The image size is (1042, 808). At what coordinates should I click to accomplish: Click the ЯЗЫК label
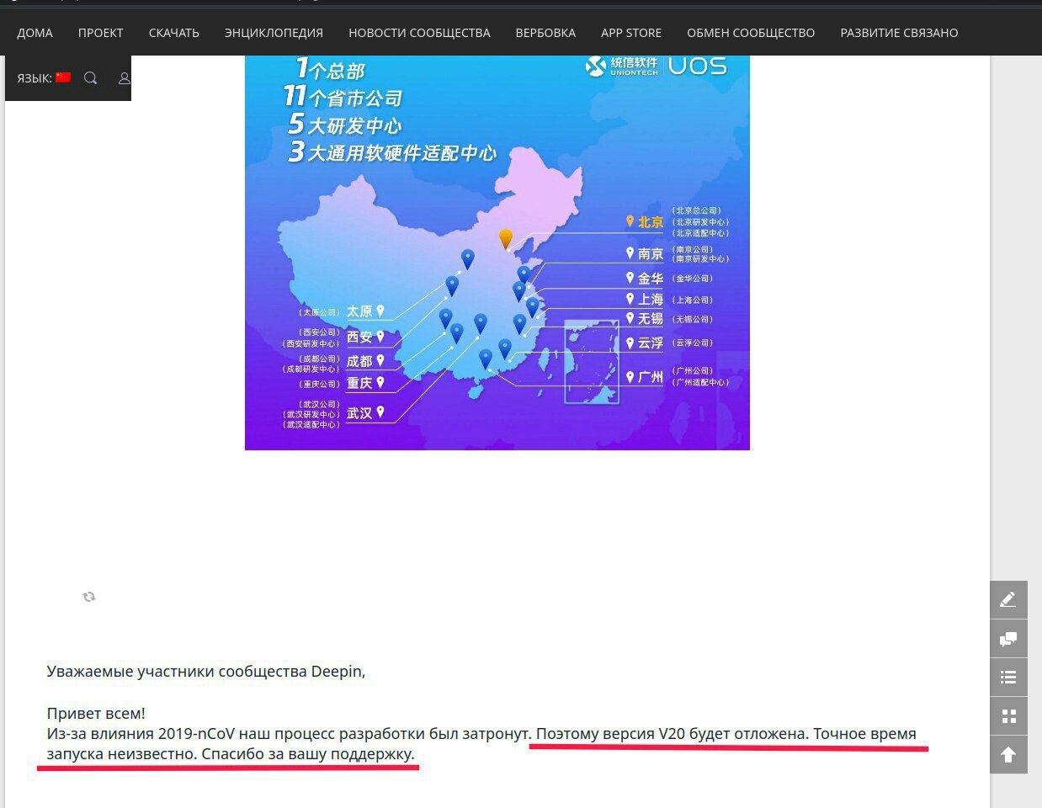click(35, 78)
